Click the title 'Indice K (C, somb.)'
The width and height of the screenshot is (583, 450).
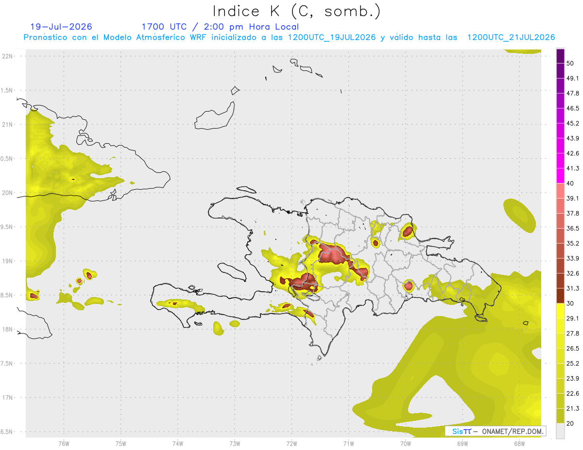tap(296, 12)
